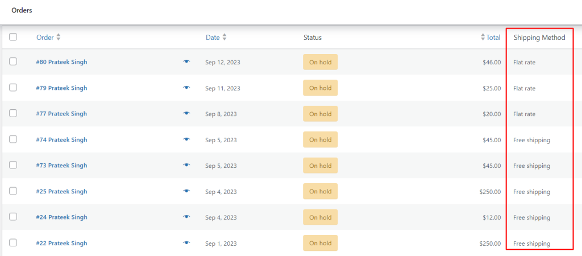The width and height of the screenshot is (582, 256).
Task: Sort by the Total column header
Action: point(490,37)
